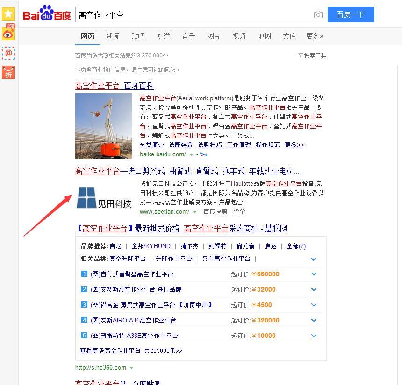
Task: Click the 分类简介 sublink
Action: [152, 145]
